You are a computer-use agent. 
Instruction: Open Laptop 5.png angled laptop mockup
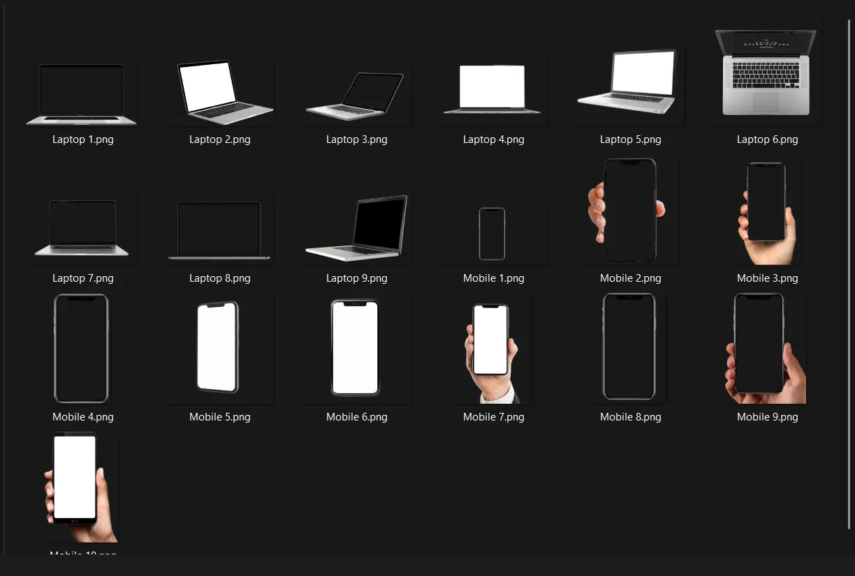629,84
